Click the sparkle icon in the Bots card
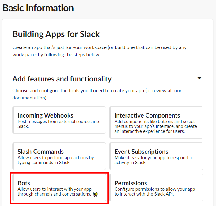The image size is (216, 206). tap(95, 194)
